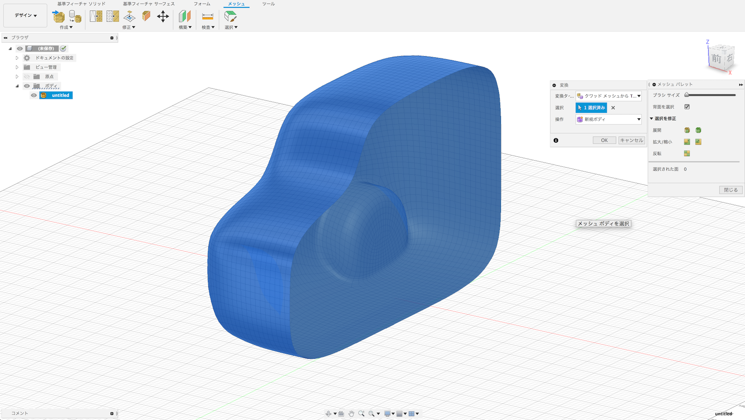This screenshot has height=420, width=745.
Task: Switch to the フォーム tab
Action: click(202, 4)
